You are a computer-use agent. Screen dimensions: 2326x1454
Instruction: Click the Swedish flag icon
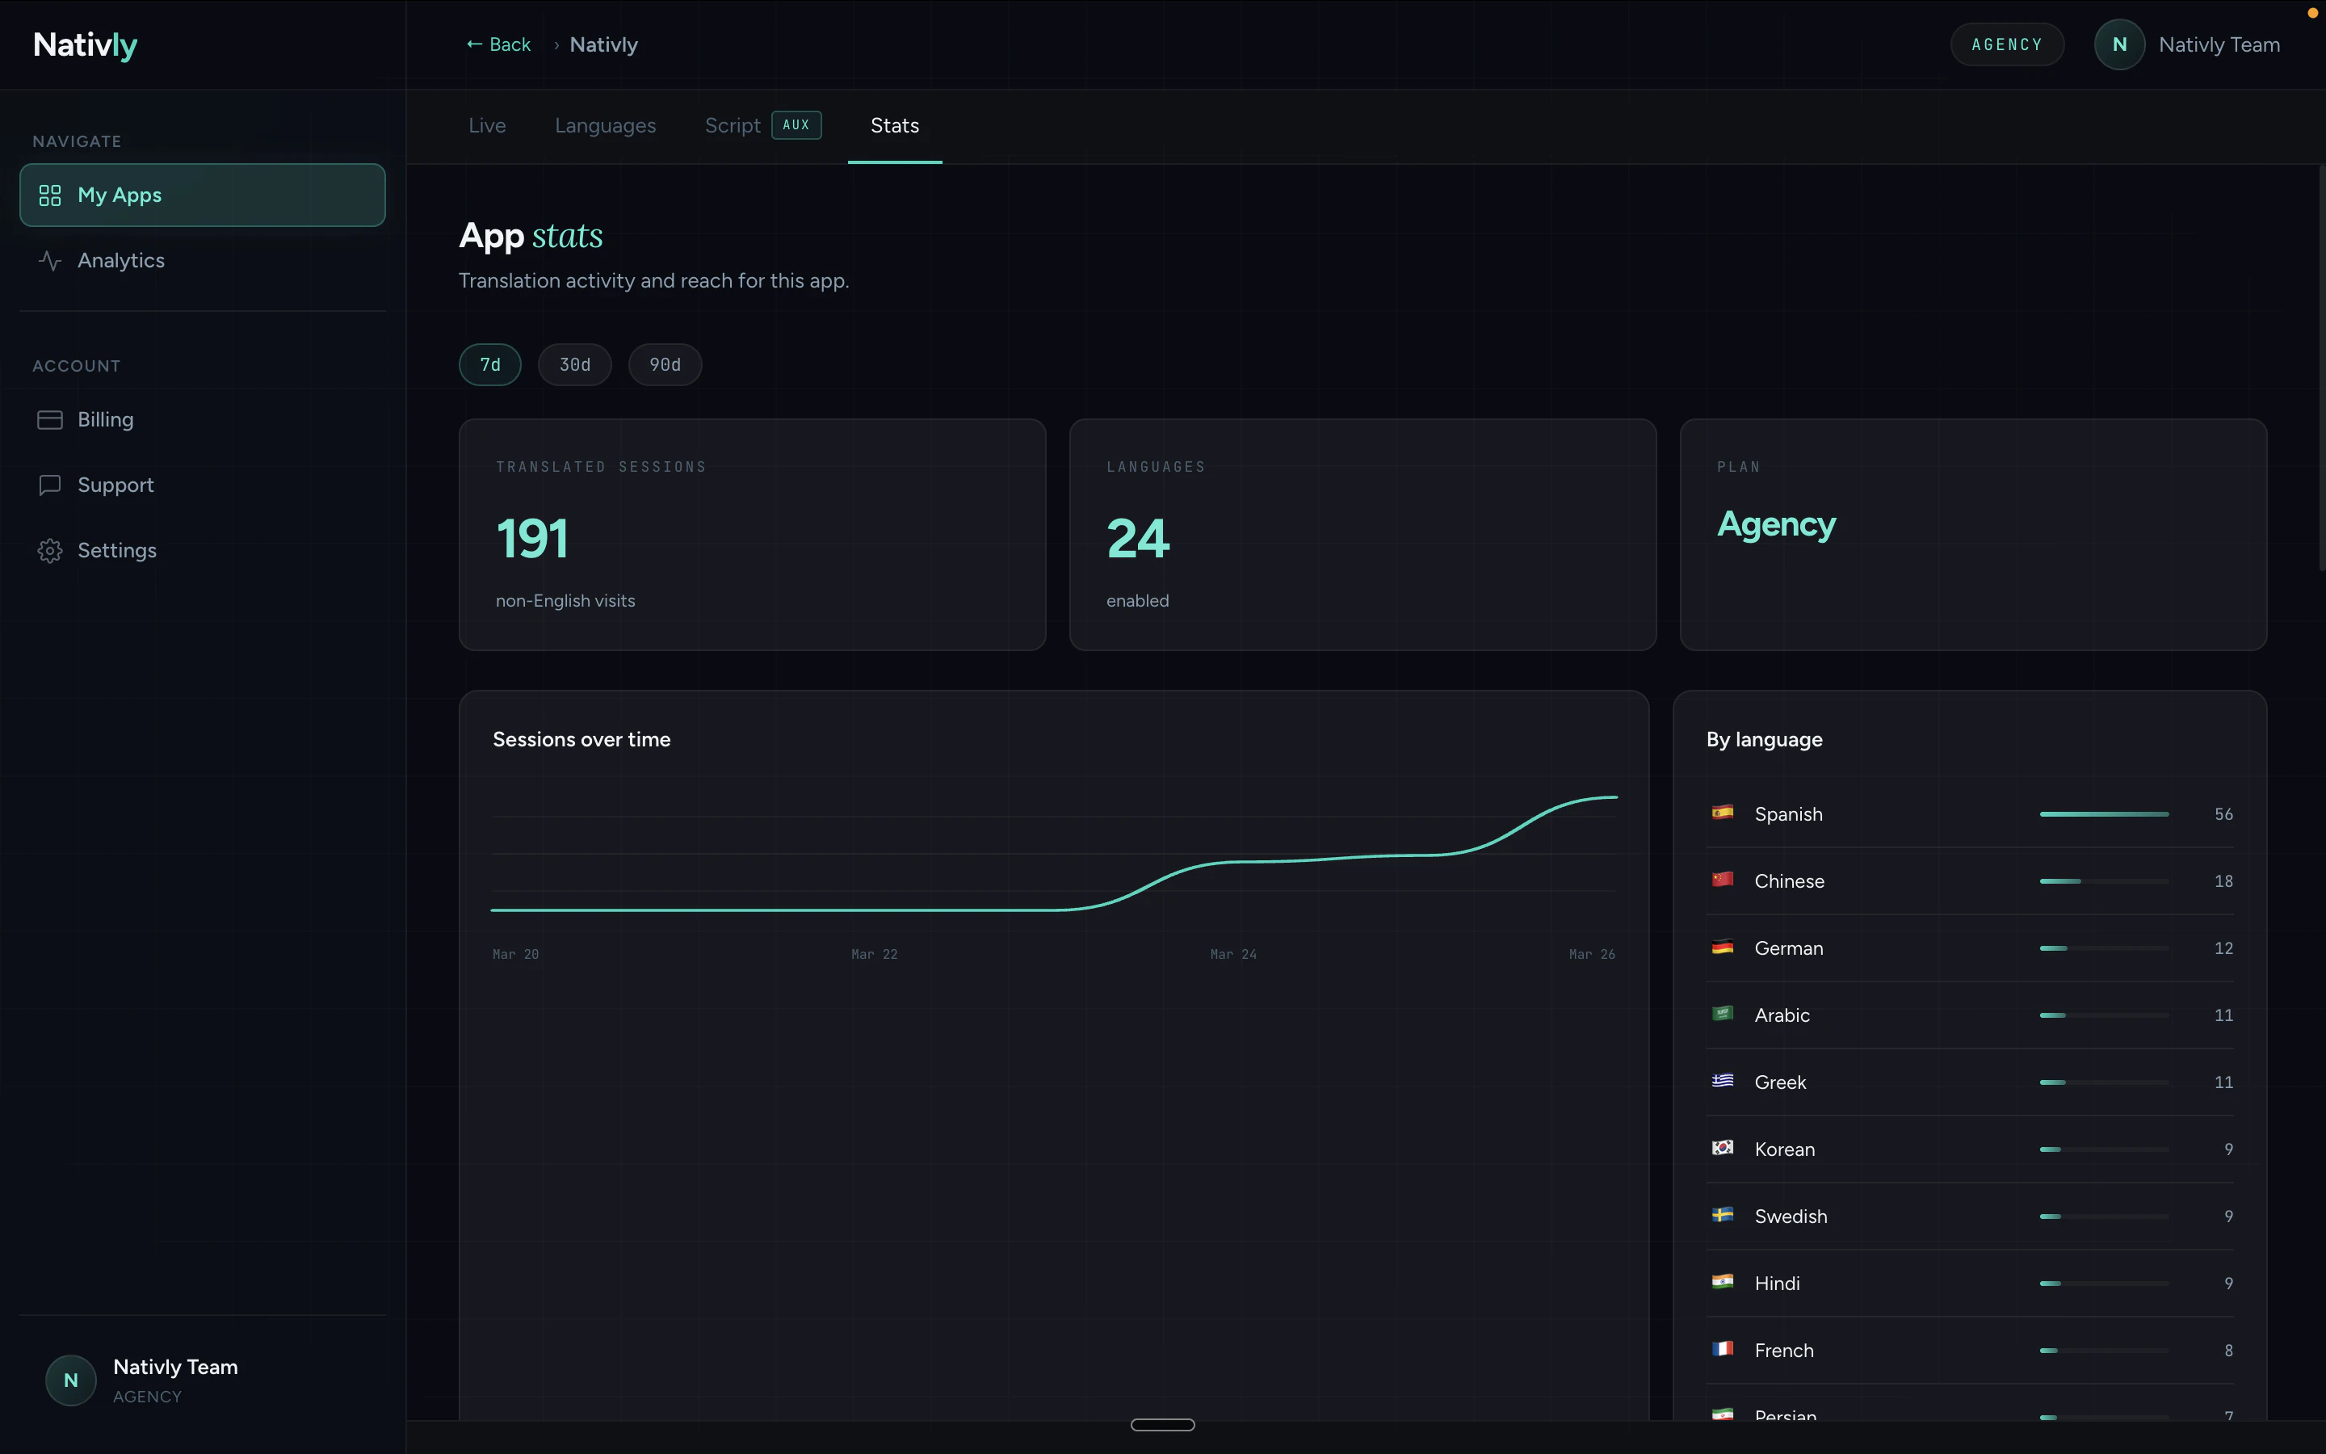click(1723, 1215)
